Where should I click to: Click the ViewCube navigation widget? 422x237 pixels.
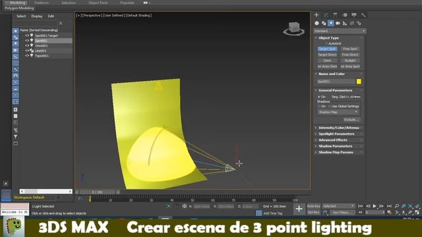click(294, 29)
